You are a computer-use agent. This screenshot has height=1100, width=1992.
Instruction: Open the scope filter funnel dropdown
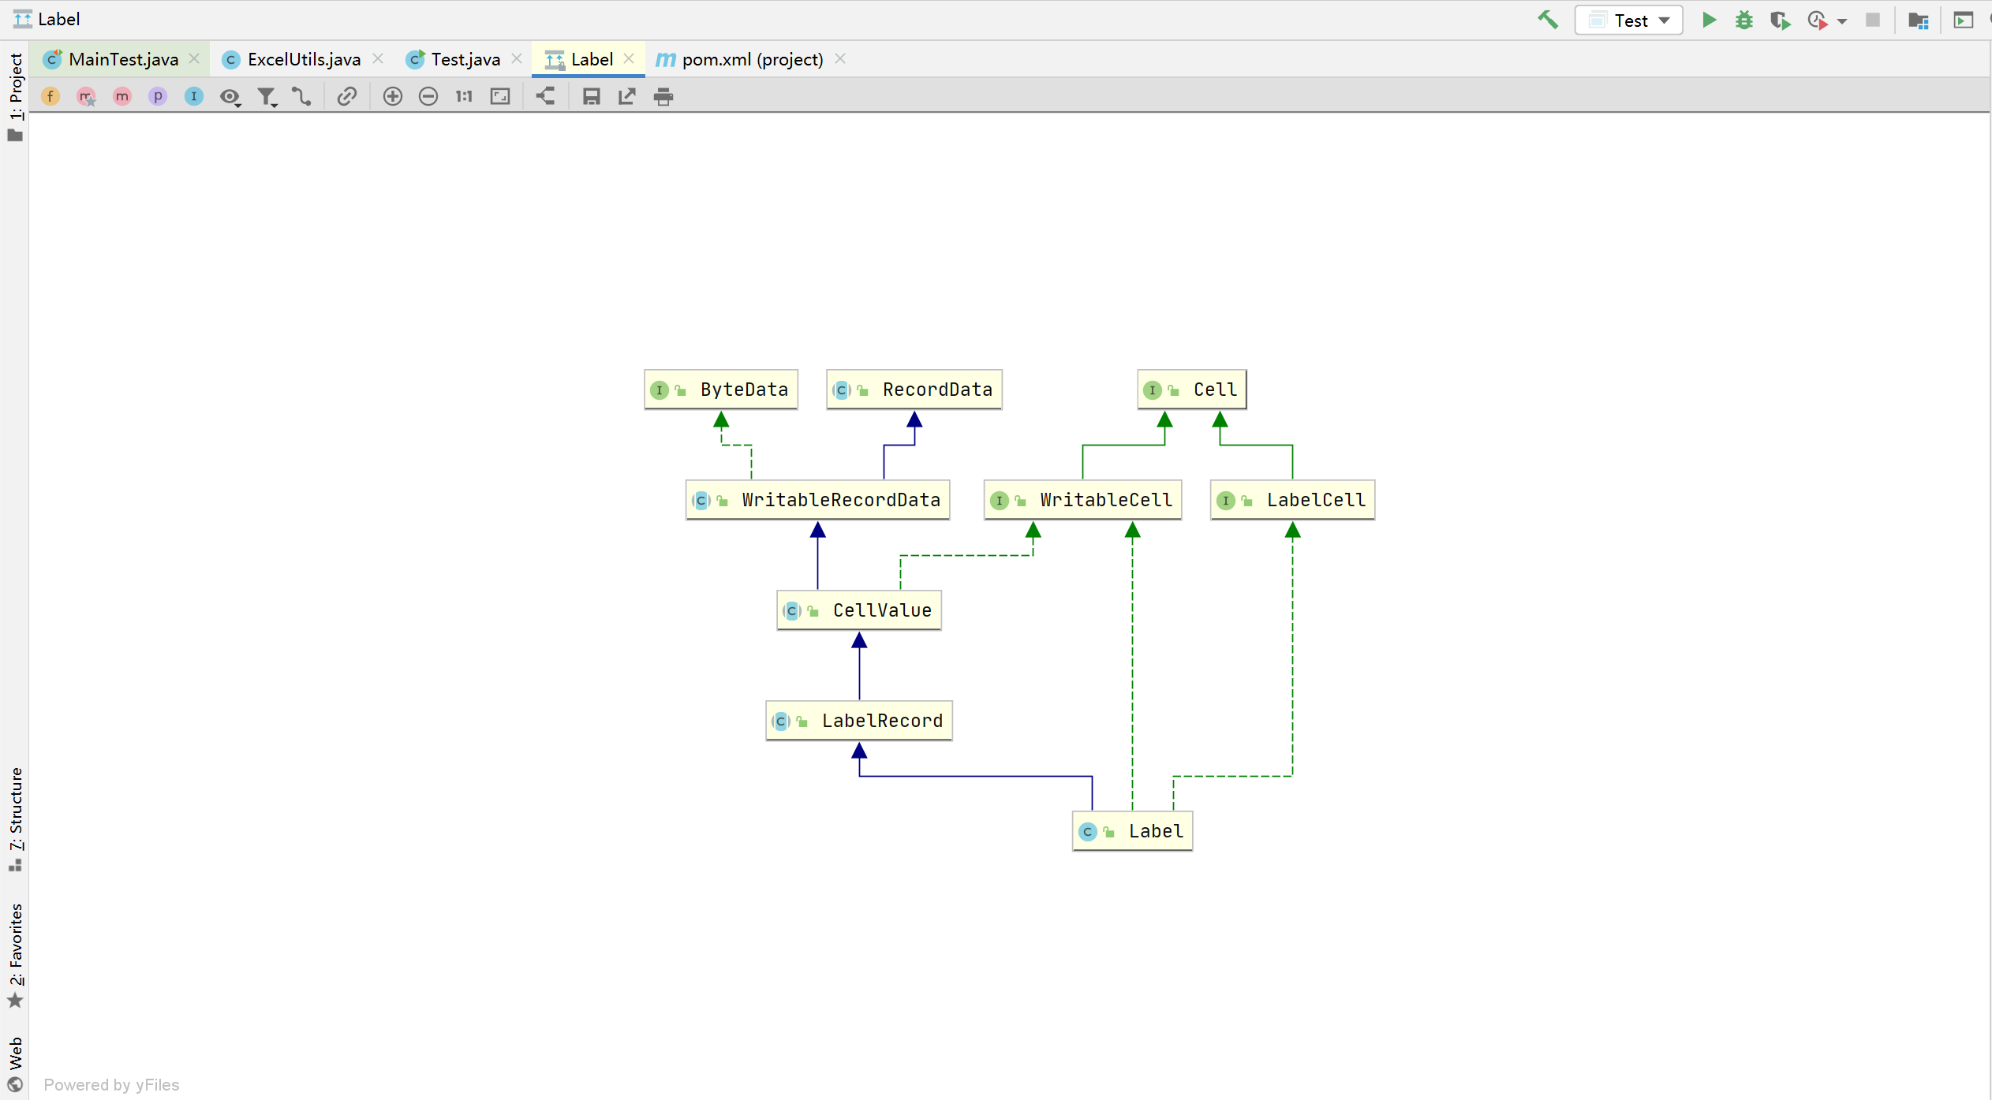click(267, 97)
